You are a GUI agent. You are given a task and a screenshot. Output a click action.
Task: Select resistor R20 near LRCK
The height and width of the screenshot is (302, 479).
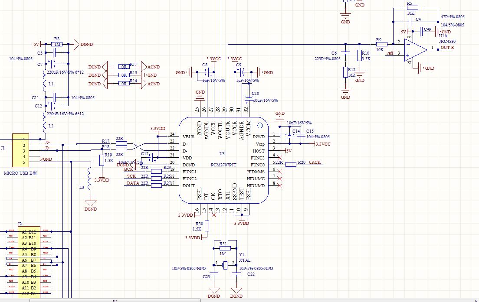click(291, 164)
